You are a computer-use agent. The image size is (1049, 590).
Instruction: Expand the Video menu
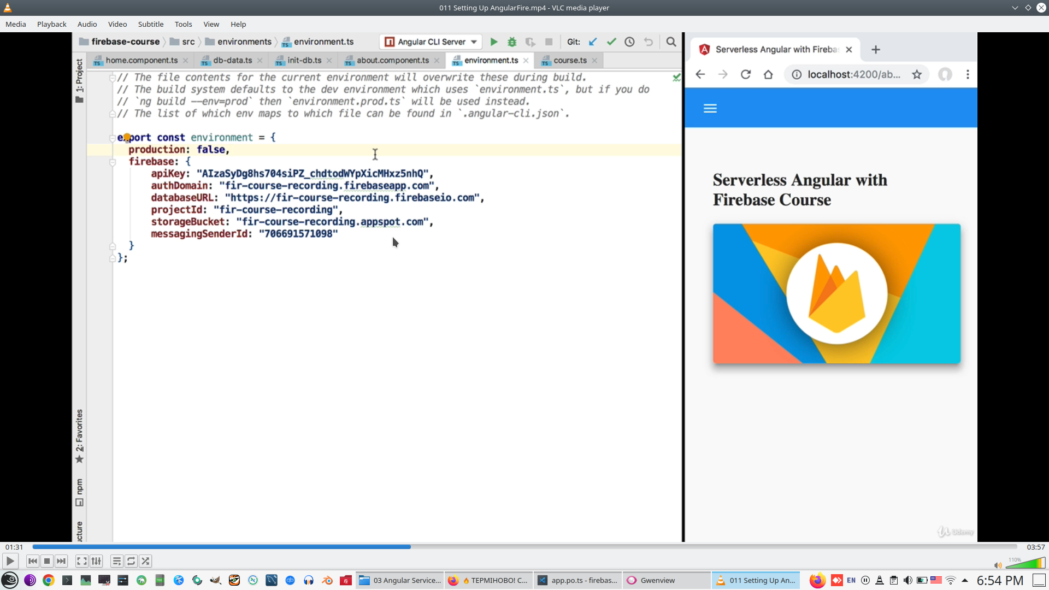(x=117, y=24)
